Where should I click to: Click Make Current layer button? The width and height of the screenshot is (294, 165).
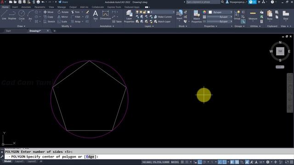[x=163, y=17]
